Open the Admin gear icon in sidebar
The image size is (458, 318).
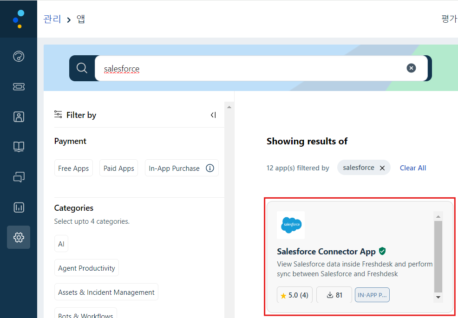[19, 237]
